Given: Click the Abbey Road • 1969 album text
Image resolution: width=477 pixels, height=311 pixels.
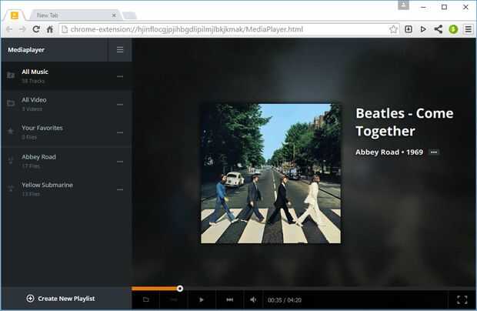Looking at the screenshot, I should click(389, 152).
